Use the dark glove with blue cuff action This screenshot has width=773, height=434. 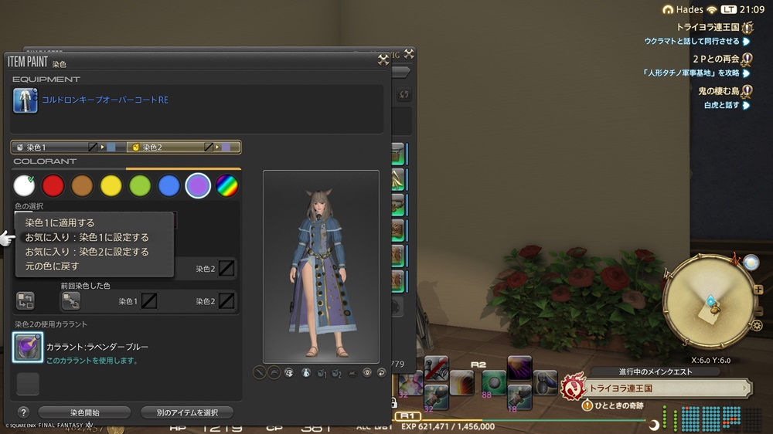coord(545,383)
